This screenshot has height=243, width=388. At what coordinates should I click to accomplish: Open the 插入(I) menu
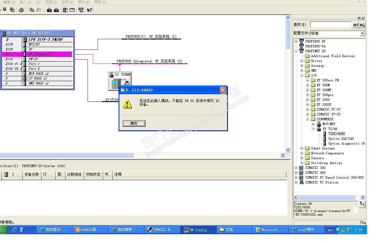click(x=25, y=2)
